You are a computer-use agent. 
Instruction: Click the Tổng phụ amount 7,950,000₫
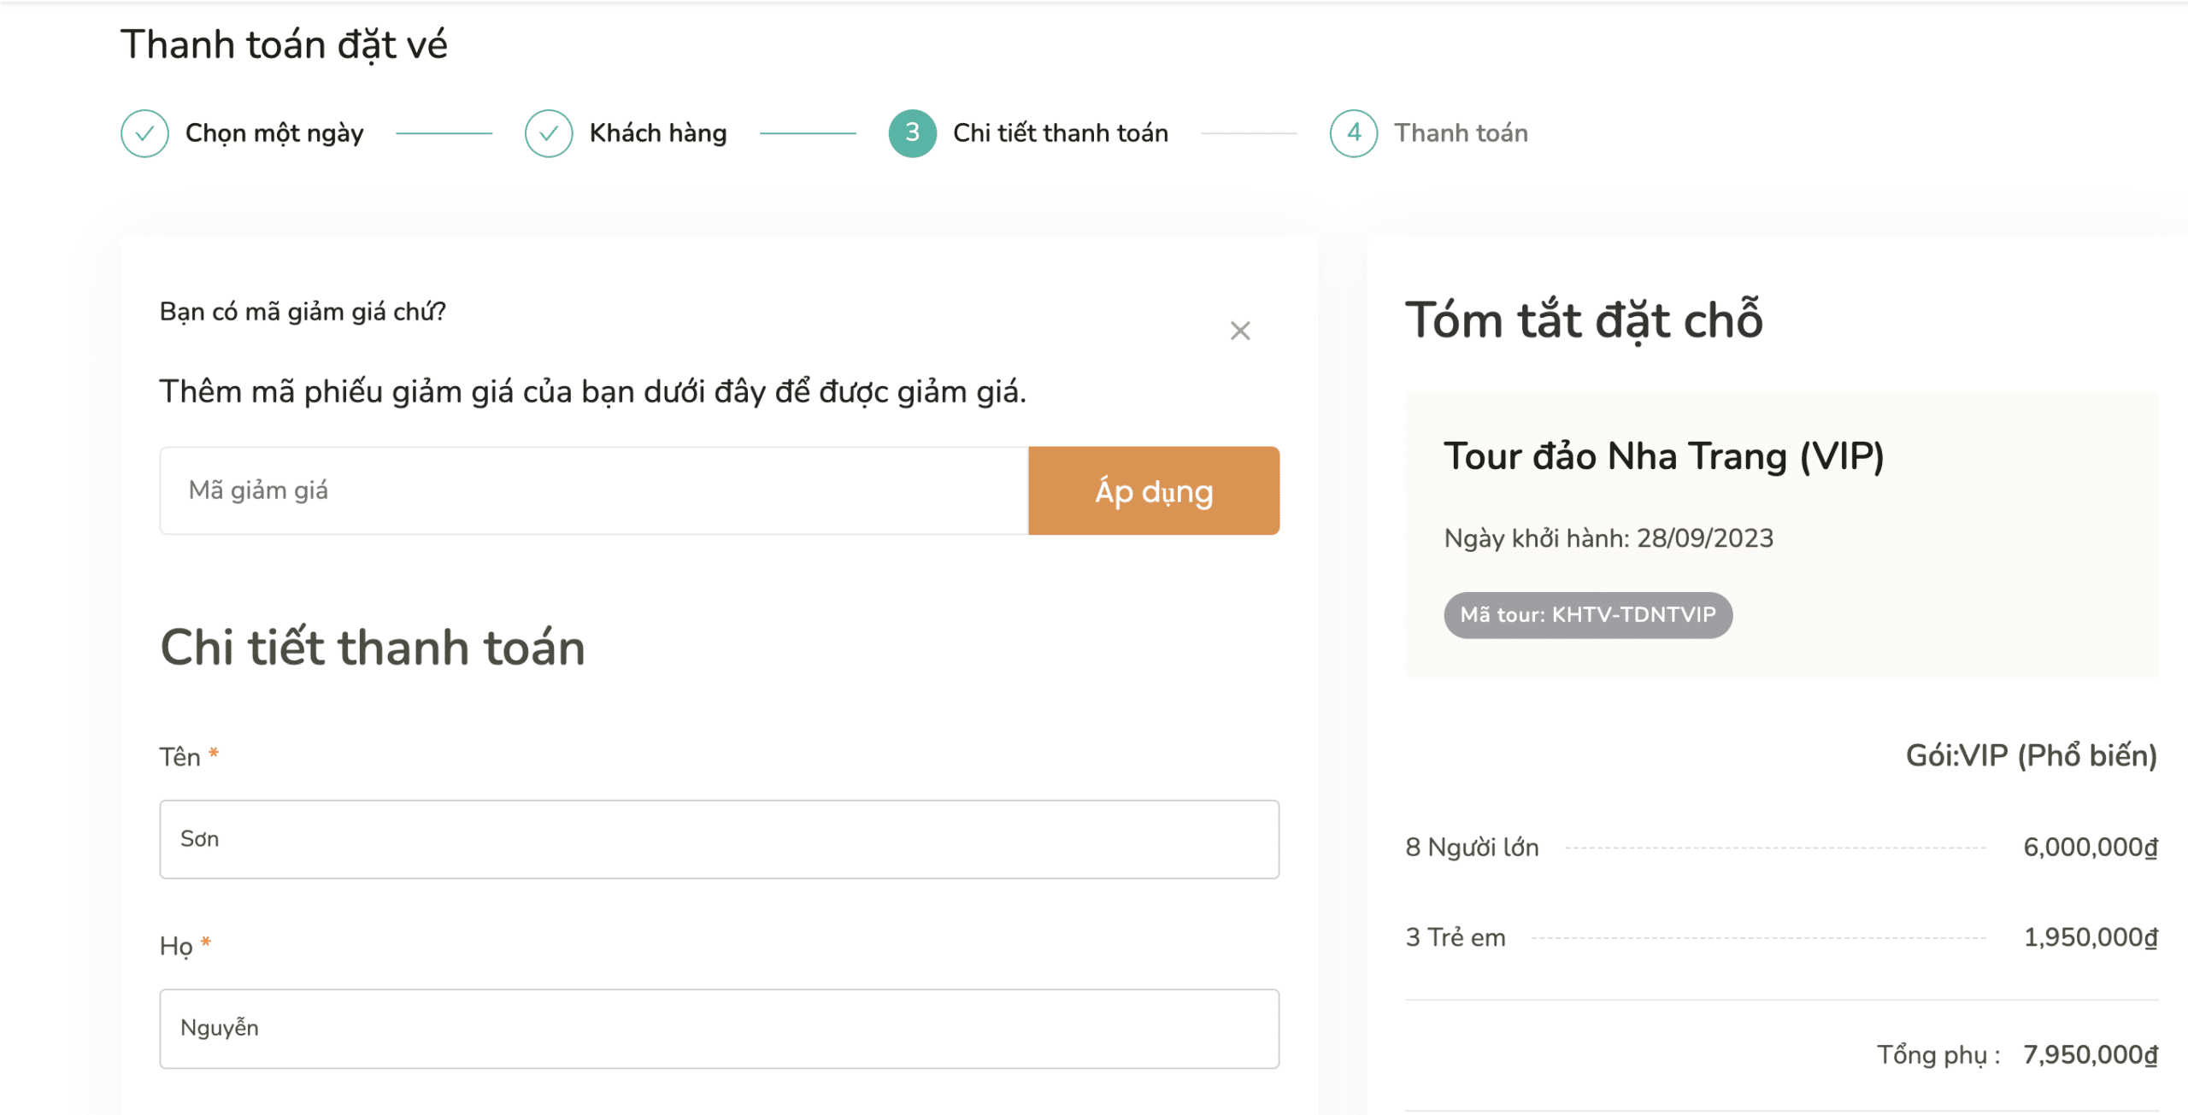[2089, 1055]
